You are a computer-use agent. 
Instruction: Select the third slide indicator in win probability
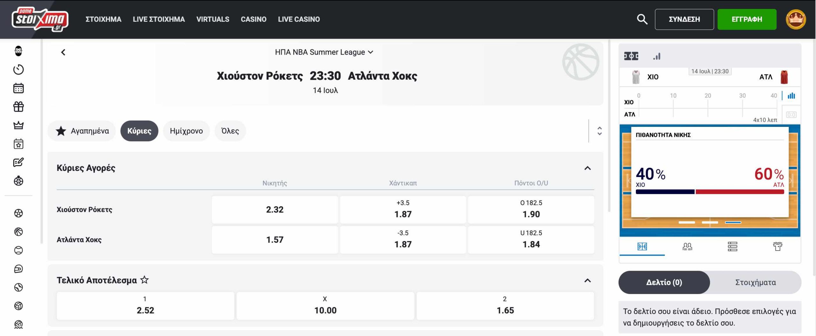pos(733,222)
